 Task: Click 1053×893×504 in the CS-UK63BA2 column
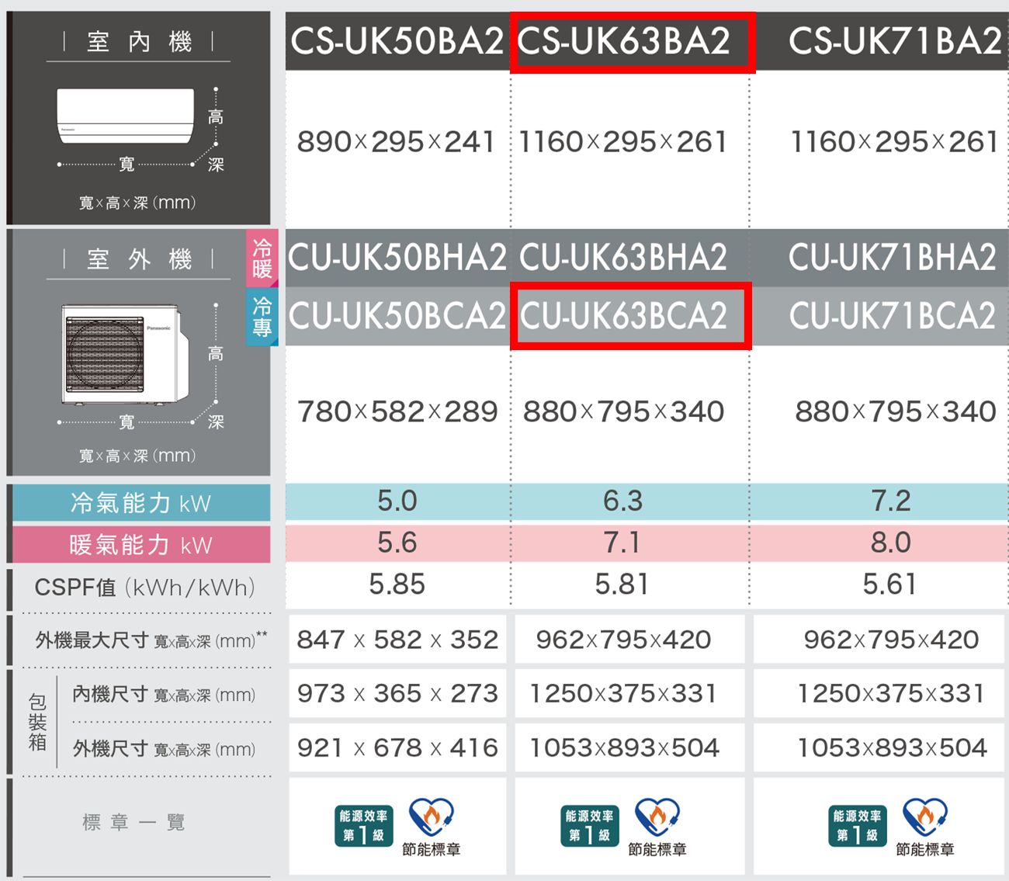pyautogui.click(x=624, y=747)
